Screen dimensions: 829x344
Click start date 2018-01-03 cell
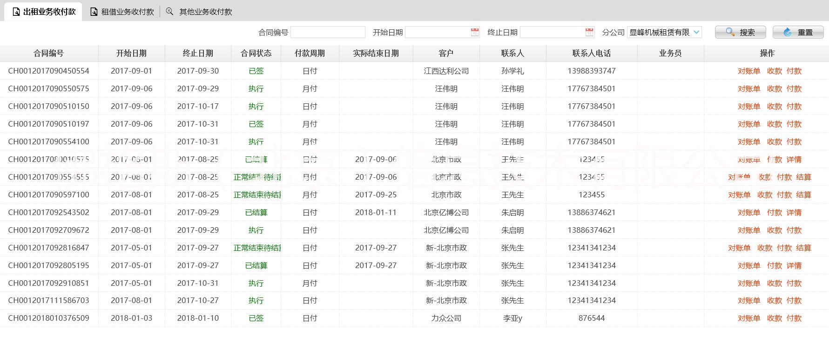tap(132, 318)
